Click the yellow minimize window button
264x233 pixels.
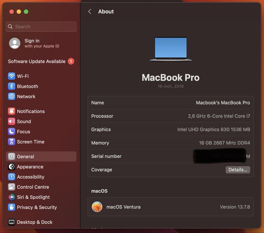[x=19, y=12]
